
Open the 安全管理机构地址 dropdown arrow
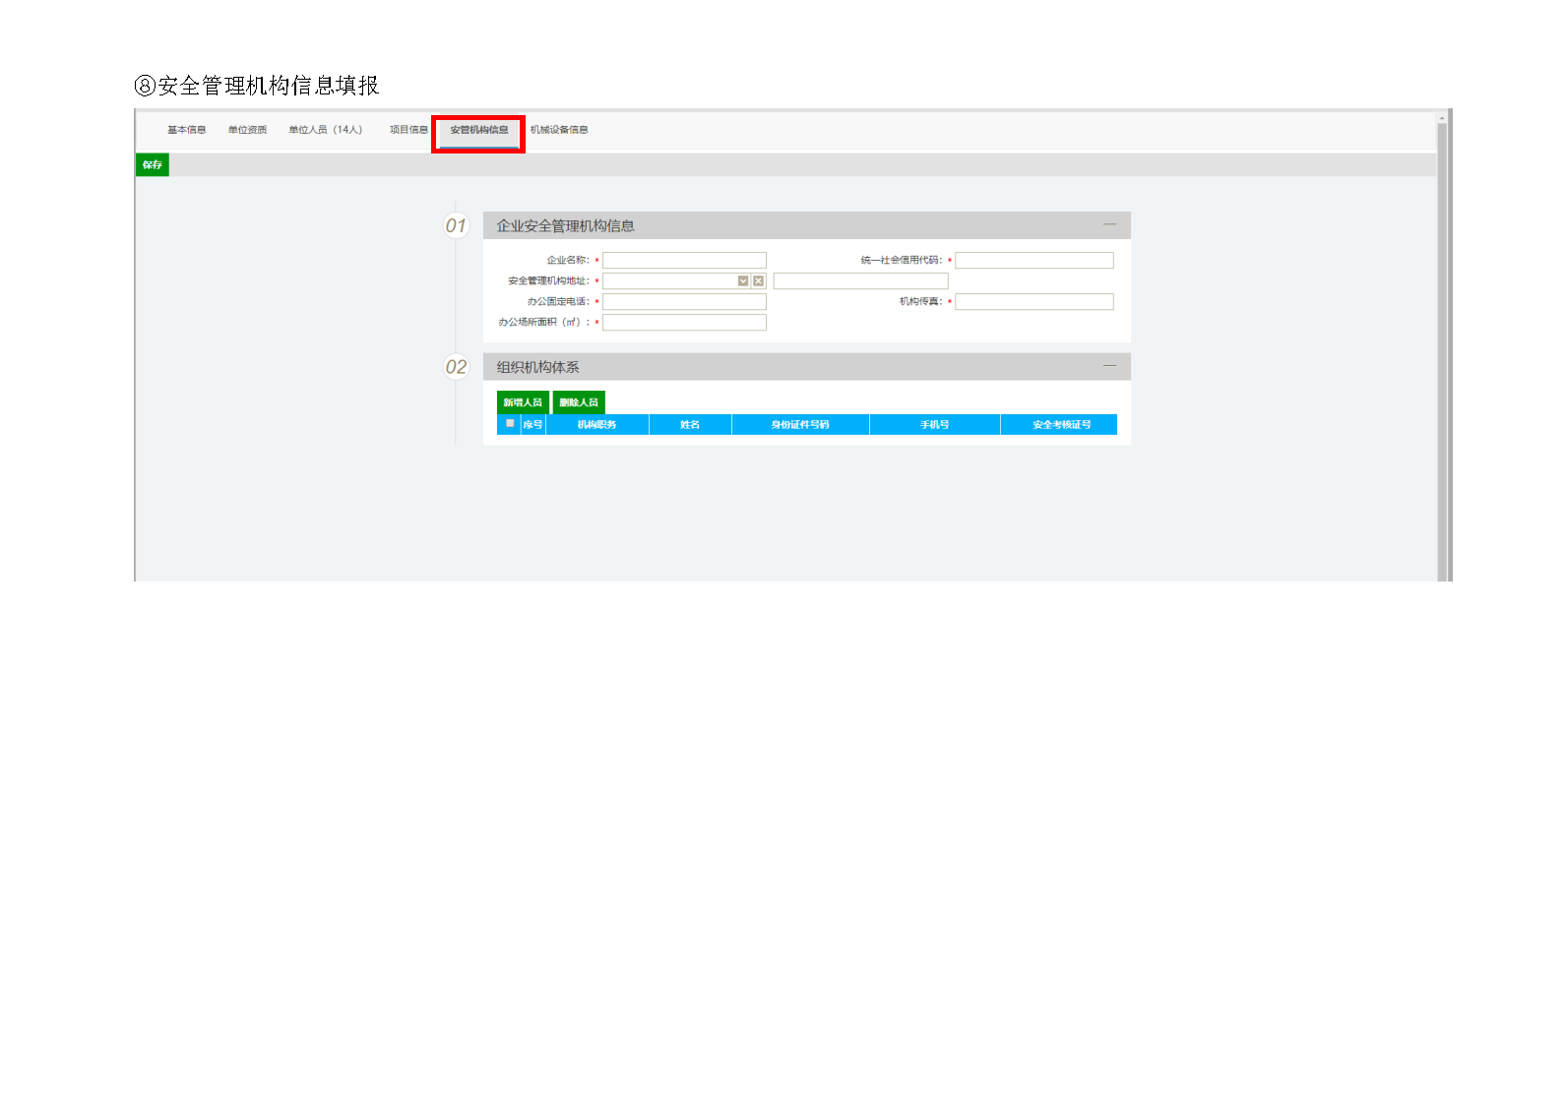743,281
